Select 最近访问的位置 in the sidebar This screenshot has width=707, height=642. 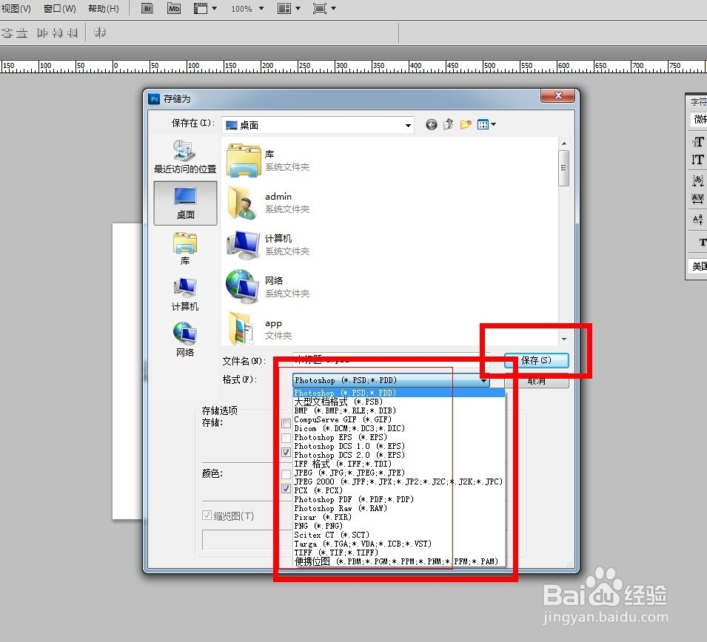tap(185, 157)
